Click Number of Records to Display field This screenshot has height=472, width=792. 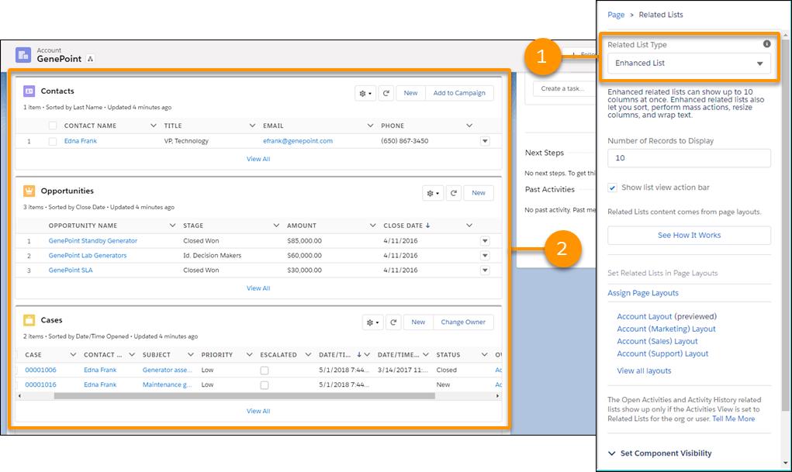tap(689, 158)
